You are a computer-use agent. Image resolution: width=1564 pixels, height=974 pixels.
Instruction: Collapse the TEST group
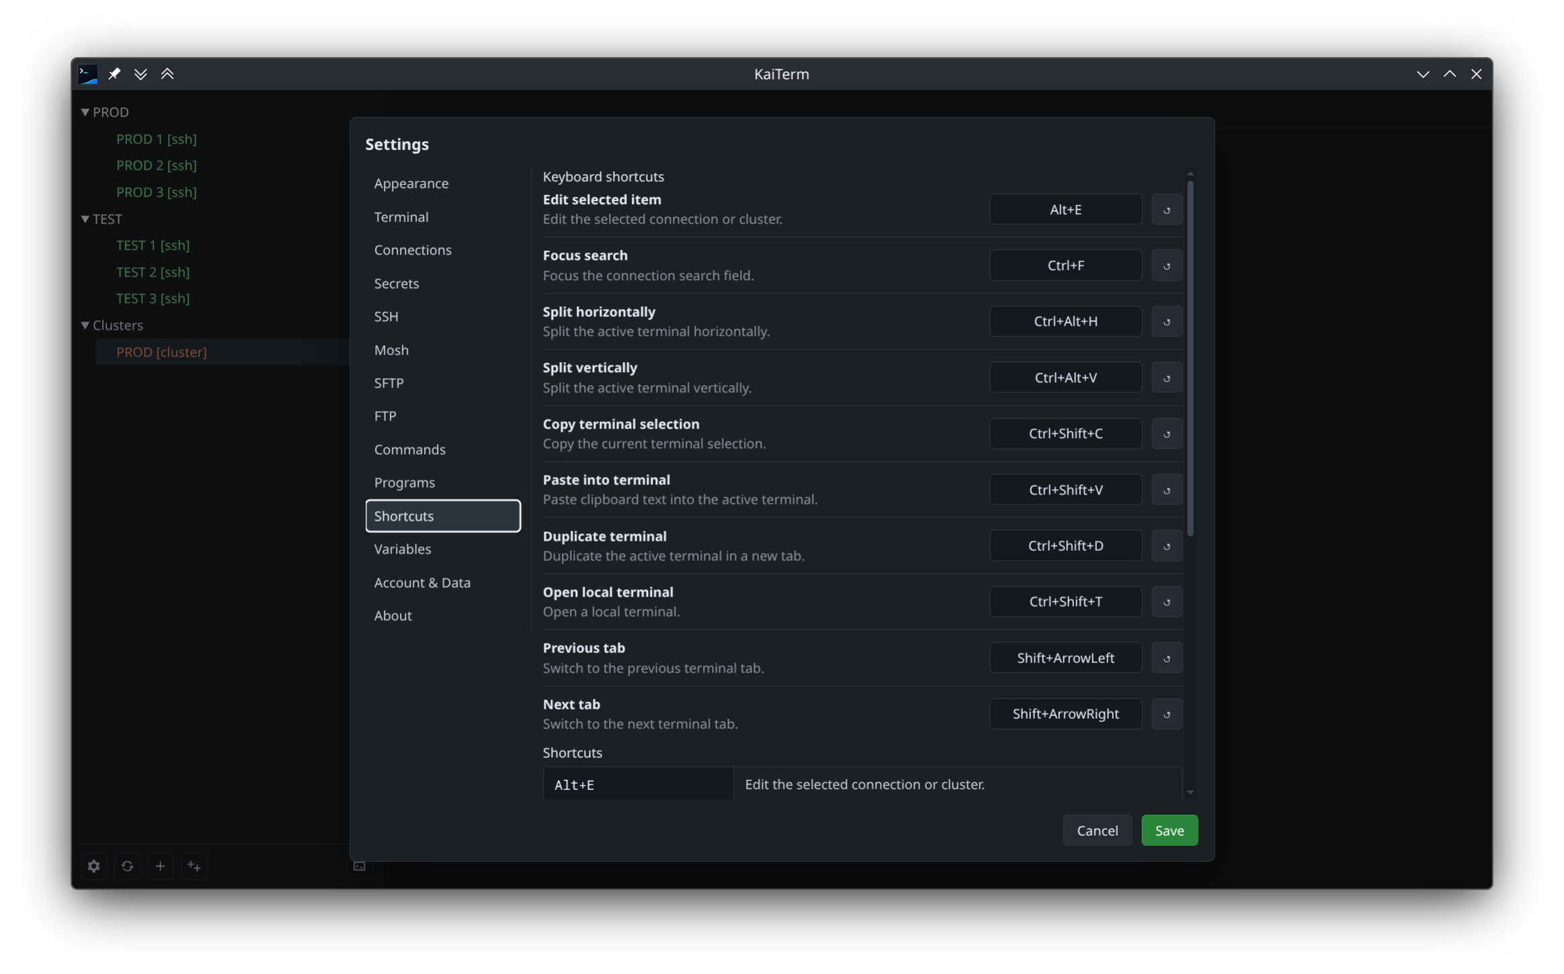coord(85,219)
